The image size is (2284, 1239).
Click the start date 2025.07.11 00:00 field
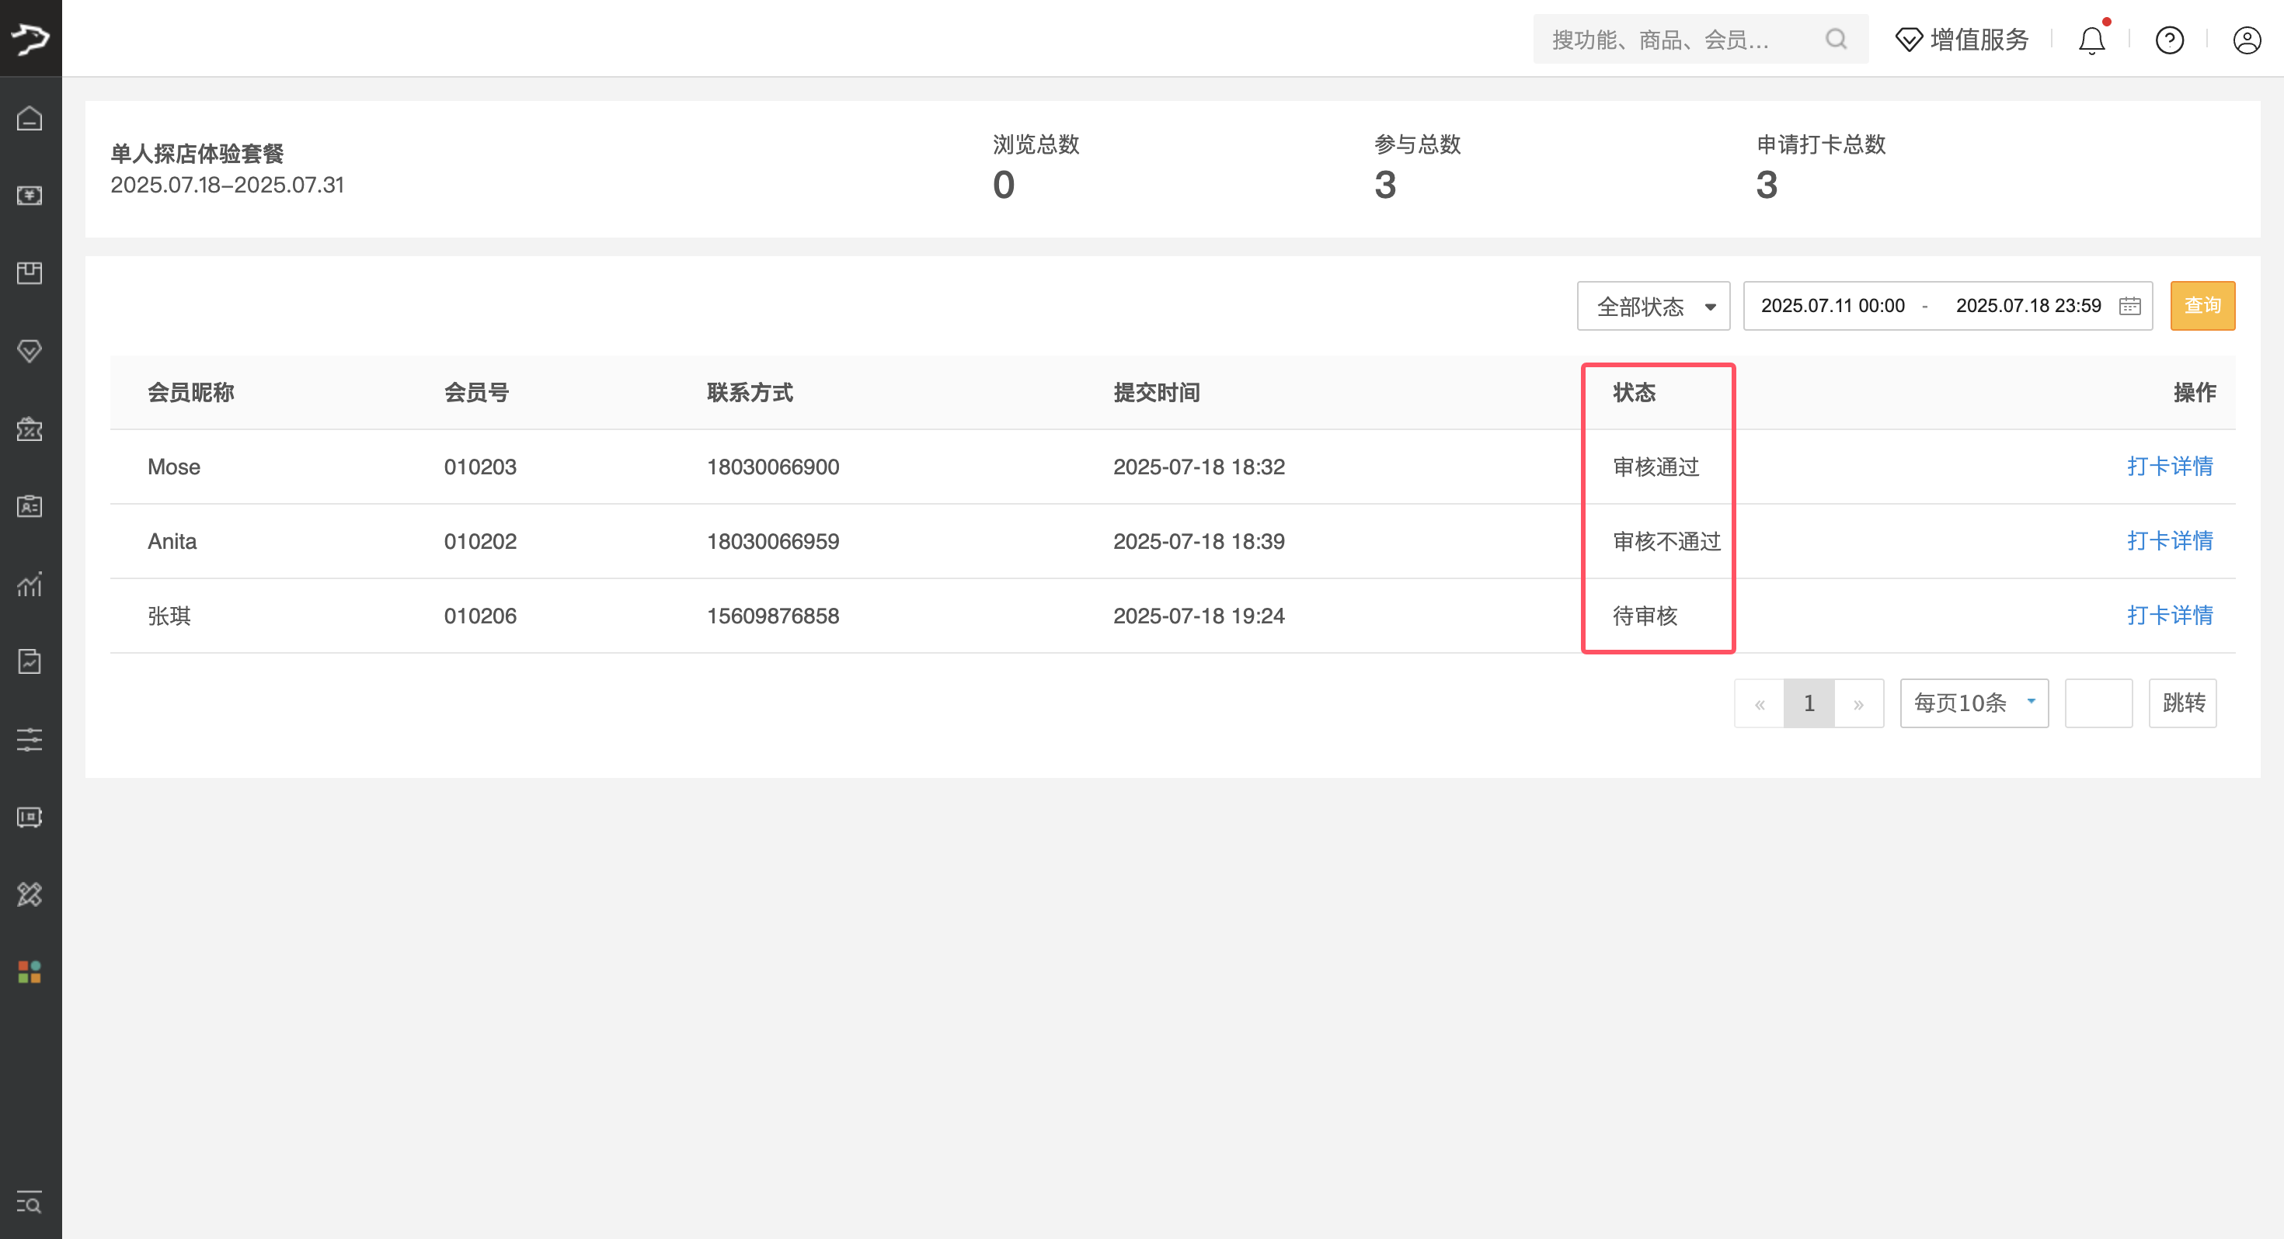(x=1832, y=306)
